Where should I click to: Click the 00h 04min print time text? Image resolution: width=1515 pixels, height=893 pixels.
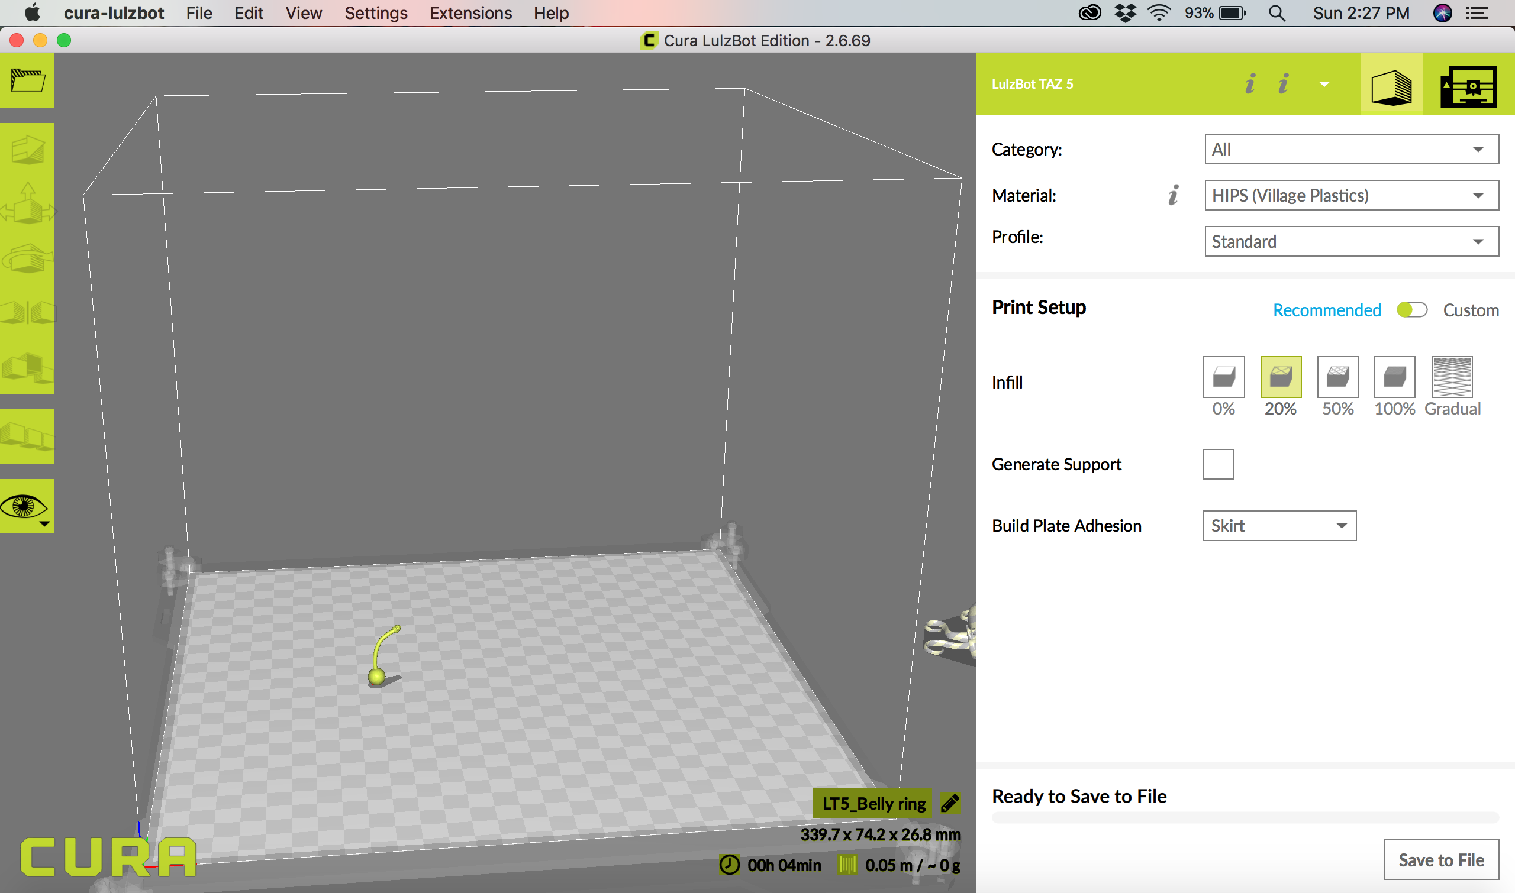[x=784, y=865]
